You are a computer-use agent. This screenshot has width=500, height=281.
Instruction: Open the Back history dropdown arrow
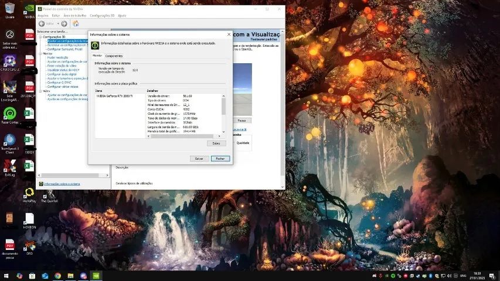tap(58, 23)
